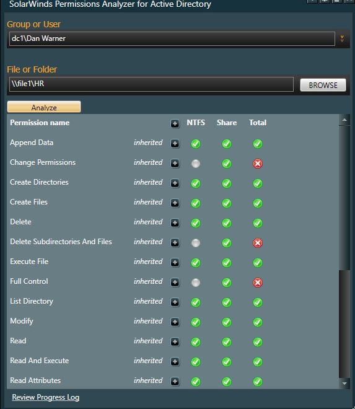Focus the Group or User input field
This screenshot has height=409, width=355.
172,38
